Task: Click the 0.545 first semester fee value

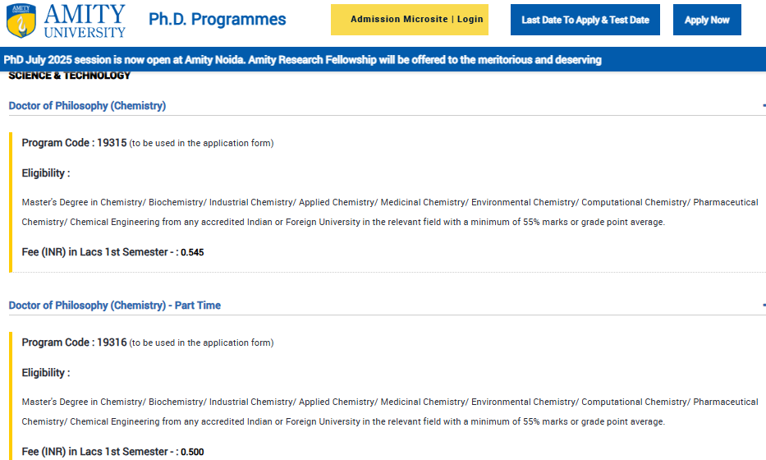Action: 192,253
